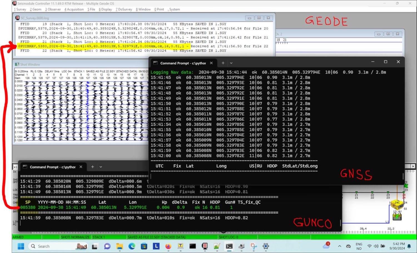Expand hidden system tray icons chevron
417x253 pixels.
coord(339,246)
